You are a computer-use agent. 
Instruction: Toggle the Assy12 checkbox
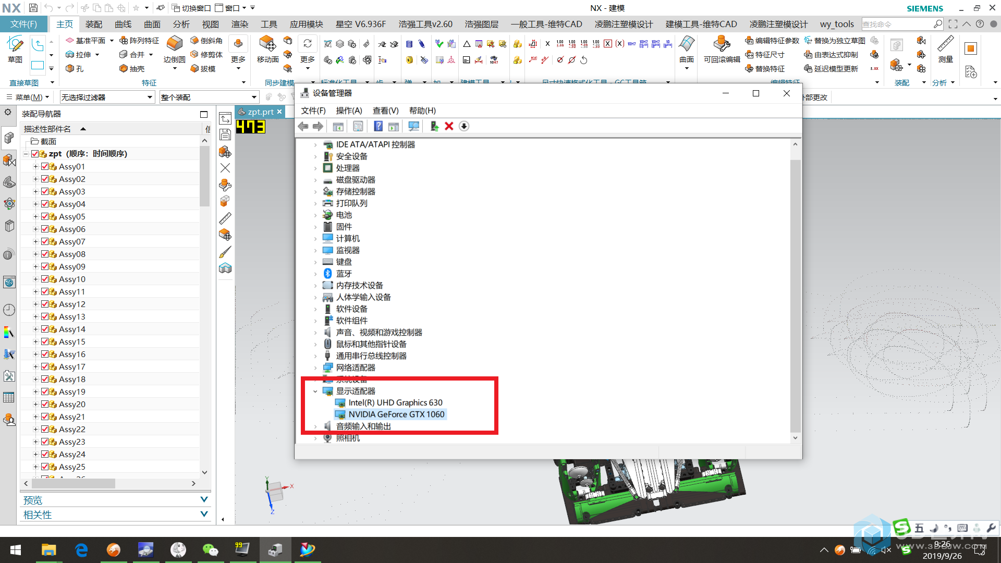pyautogui.click(x=45, y=304)
